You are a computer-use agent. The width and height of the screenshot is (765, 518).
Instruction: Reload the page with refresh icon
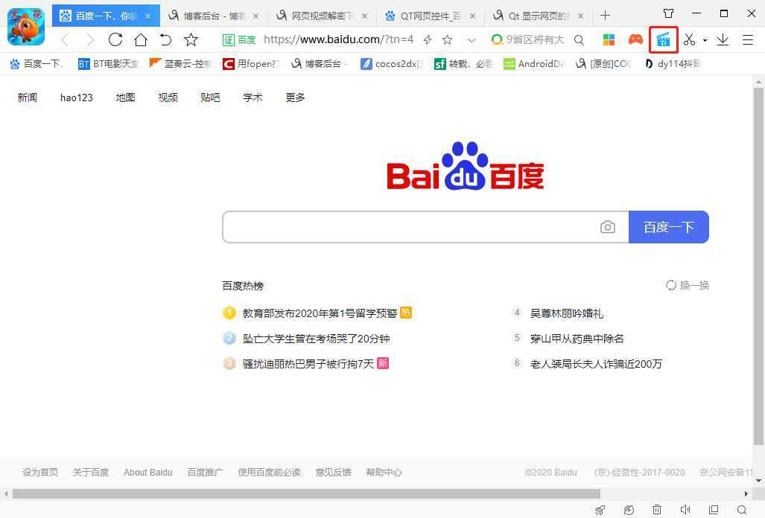(115, 39)
